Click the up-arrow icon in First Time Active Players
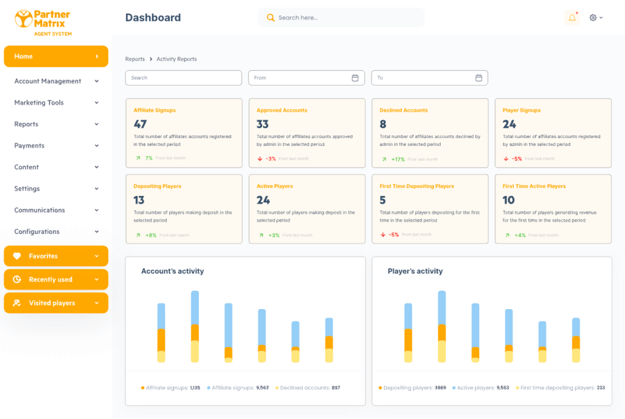The height and width of the screenshot is (419, 625). tap(507, 235)
